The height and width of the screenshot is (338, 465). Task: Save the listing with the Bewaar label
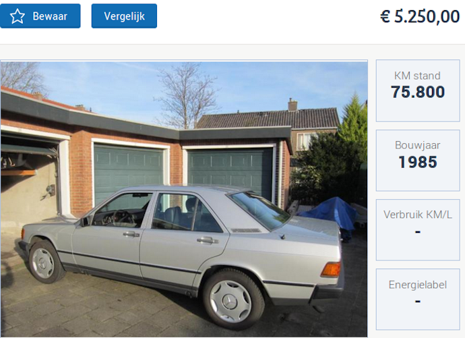pos(40,16)
